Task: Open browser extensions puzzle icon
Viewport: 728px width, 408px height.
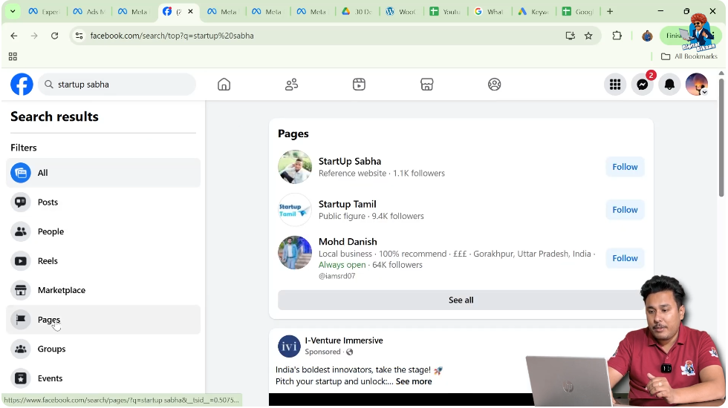Action: (x=617, y=36)
